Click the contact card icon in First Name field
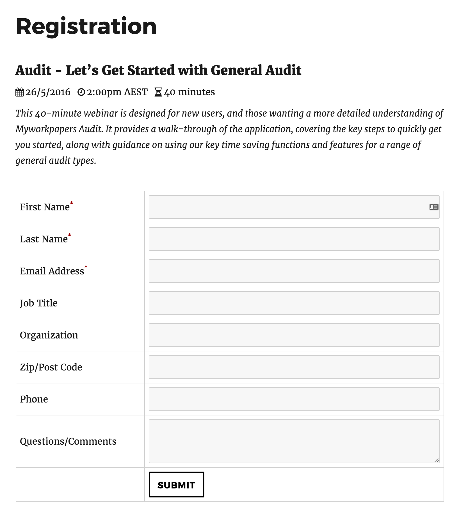This screenshot has width=459, height=523. [433, 207]
